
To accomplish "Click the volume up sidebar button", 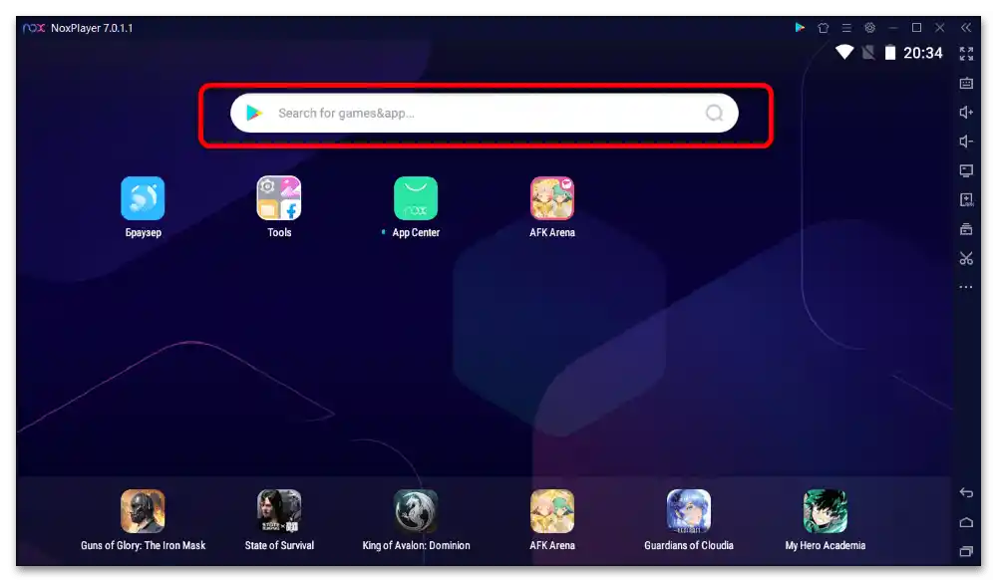I will click(966, 113).
